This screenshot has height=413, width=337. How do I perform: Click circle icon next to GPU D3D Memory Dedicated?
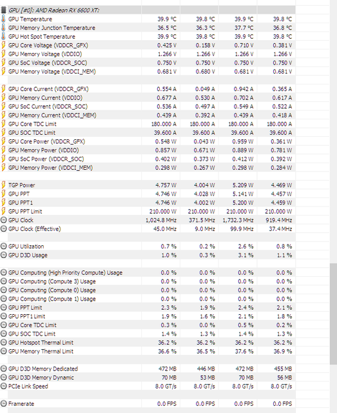click(x=4, y=368)
